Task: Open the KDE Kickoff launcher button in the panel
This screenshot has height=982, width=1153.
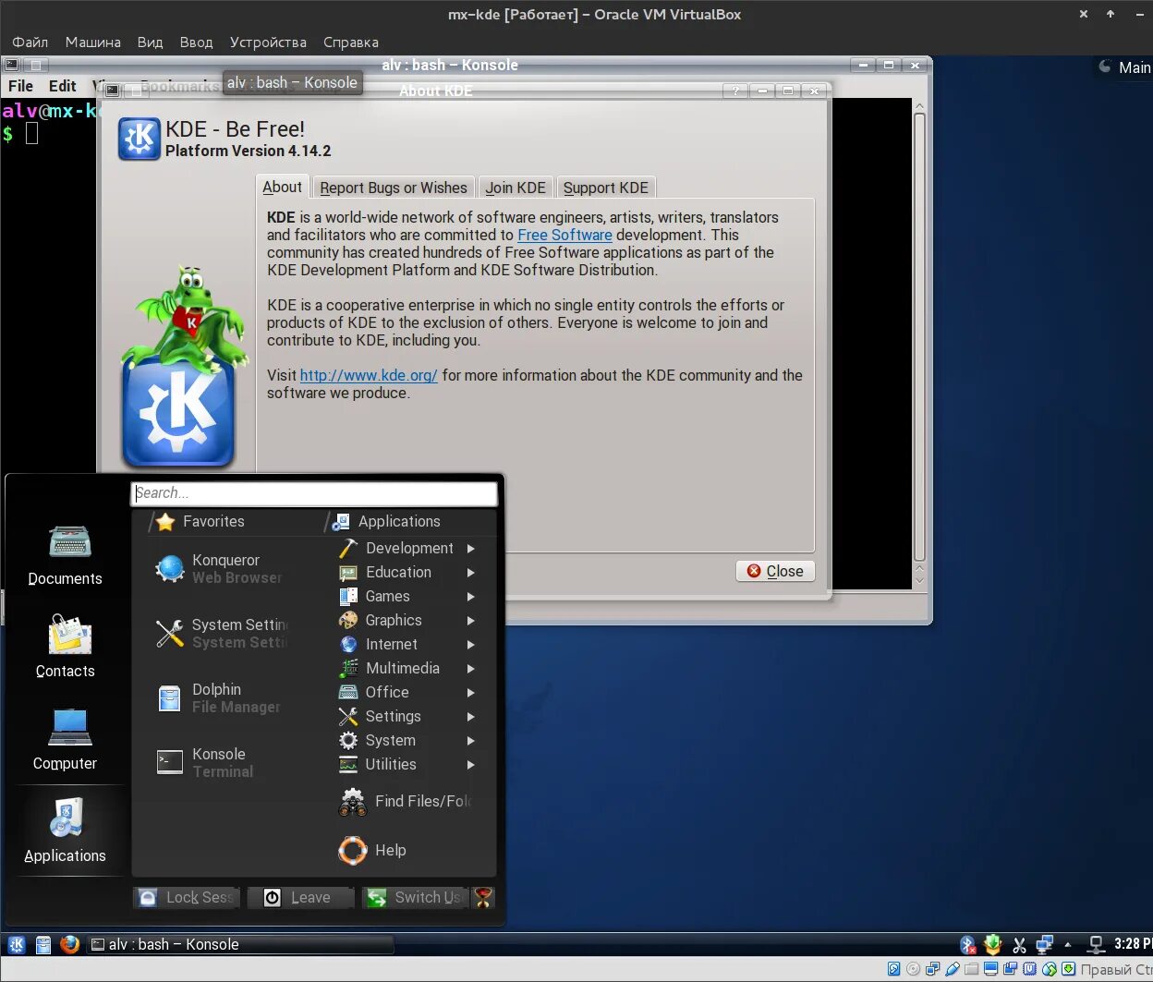Action: click(x=17, y=944)
